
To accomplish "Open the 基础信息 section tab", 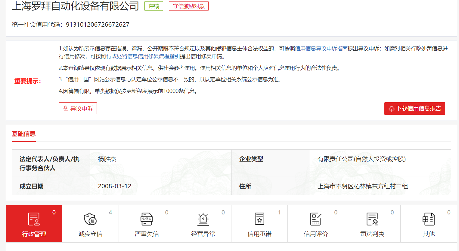I will [24, 134].
